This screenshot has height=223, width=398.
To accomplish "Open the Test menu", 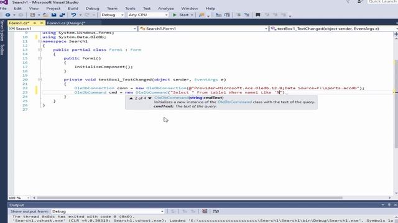I will click(x=147, y=8).
